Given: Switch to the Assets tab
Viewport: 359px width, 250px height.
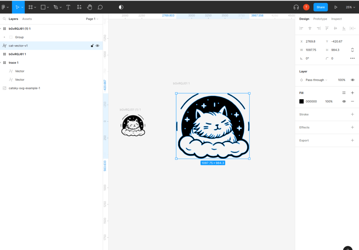Looking at the screenshot, I should coord(27,19).
